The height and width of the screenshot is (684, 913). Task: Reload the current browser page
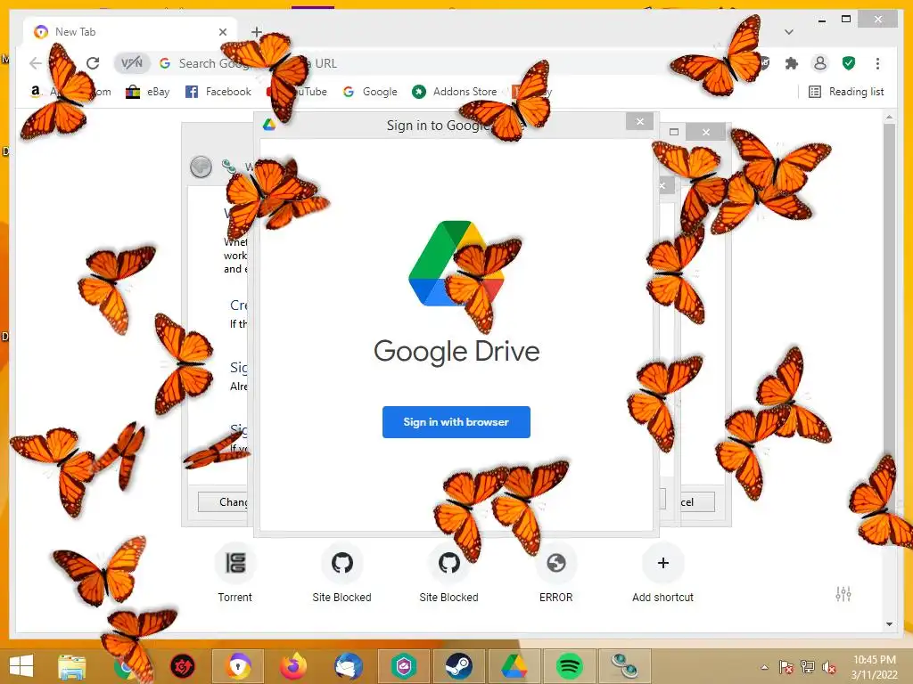(x=93, y=63)
